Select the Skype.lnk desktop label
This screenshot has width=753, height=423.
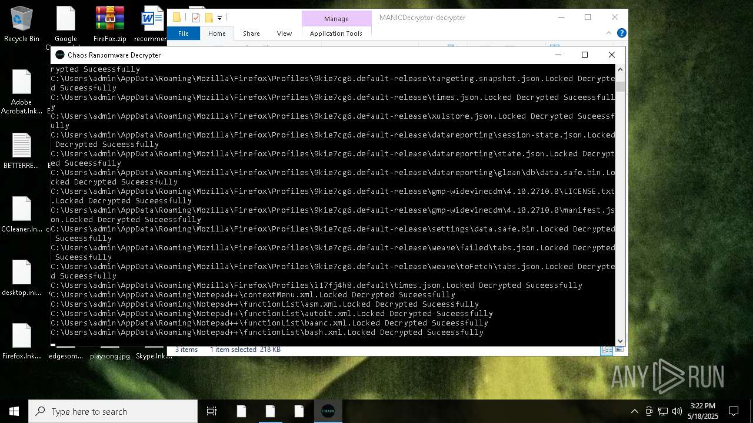point(154,356)
